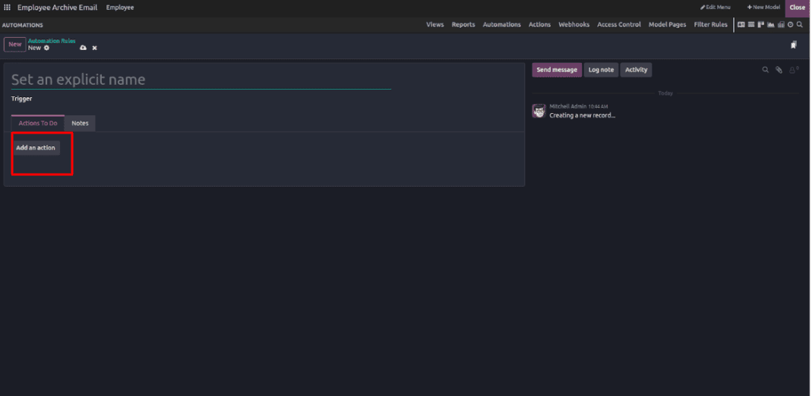Click New Model
Screen dimensions: 812x396
tap(763, 8)
